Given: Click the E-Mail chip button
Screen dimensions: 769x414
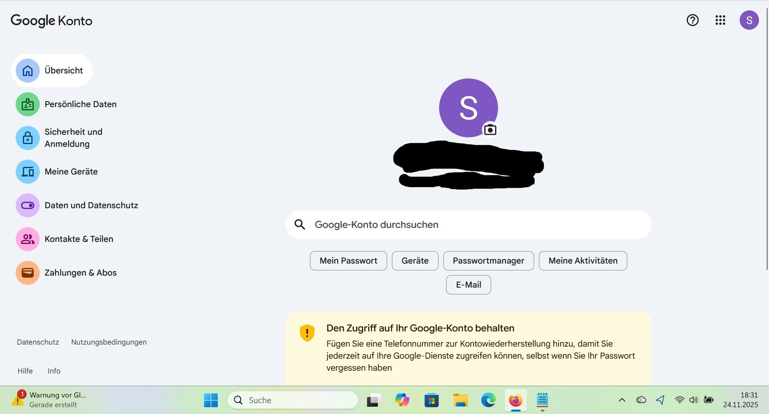Looking at the screenshot, I should [468, 285].
